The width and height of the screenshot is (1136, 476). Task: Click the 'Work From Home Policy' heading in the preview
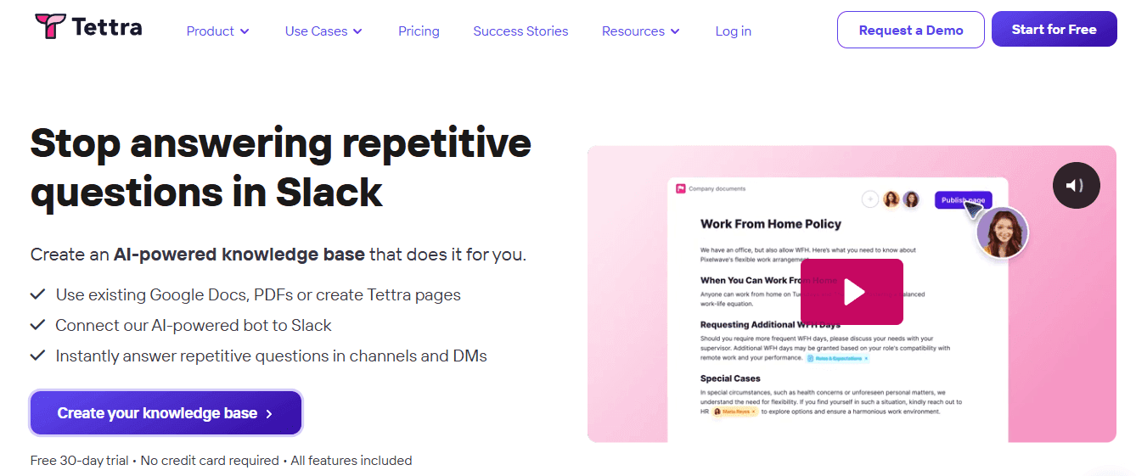tap(771, 224)
